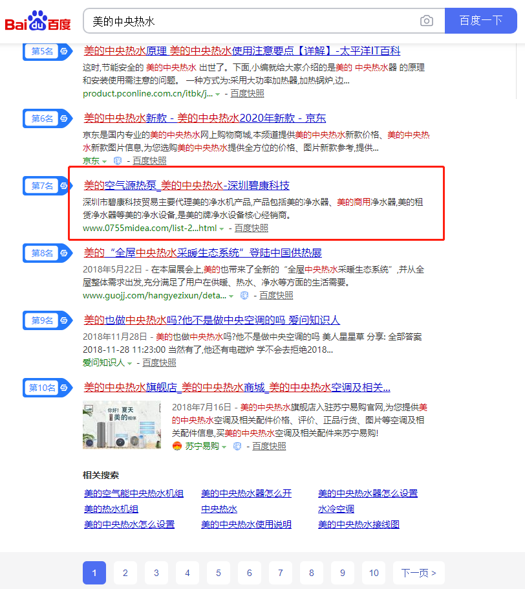Screen dimensions: 525x589
Task: Search related term 美的中央热水器怎么设置
Action: [x=368, y=493]
